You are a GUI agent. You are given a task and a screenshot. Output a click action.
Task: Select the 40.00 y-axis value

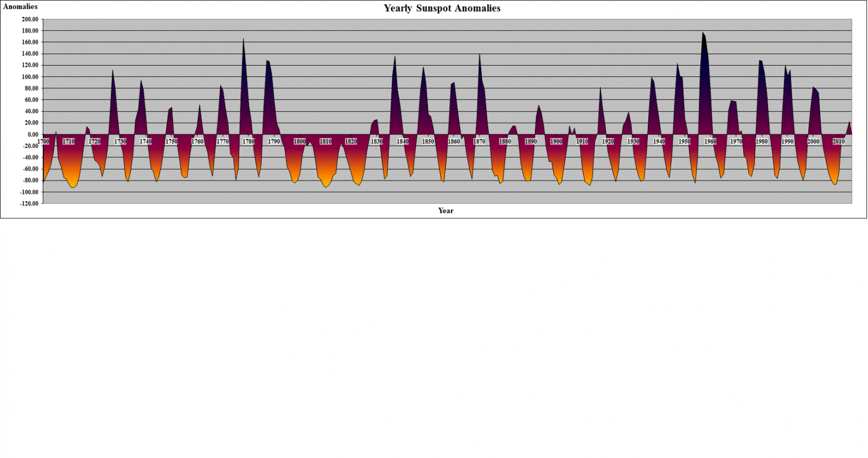click(x=31, y=111)
